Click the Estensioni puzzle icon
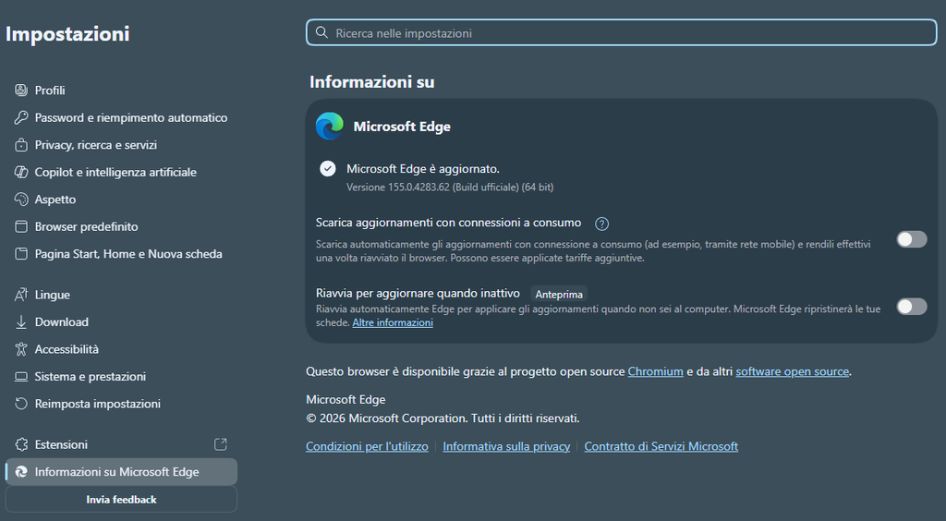Viewport: 946px width, 521px height. 21,444
